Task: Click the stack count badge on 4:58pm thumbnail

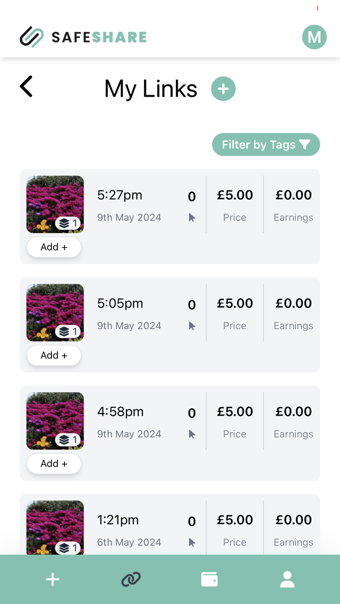Action: pyautogui.click(x=68, y=440)
